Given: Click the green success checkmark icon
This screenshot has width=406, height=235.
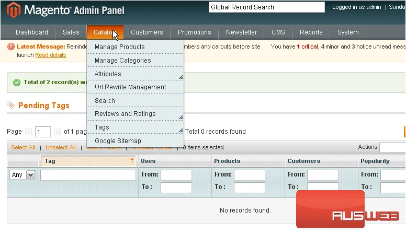Looking at the screenshot, I should pos(17,83).
